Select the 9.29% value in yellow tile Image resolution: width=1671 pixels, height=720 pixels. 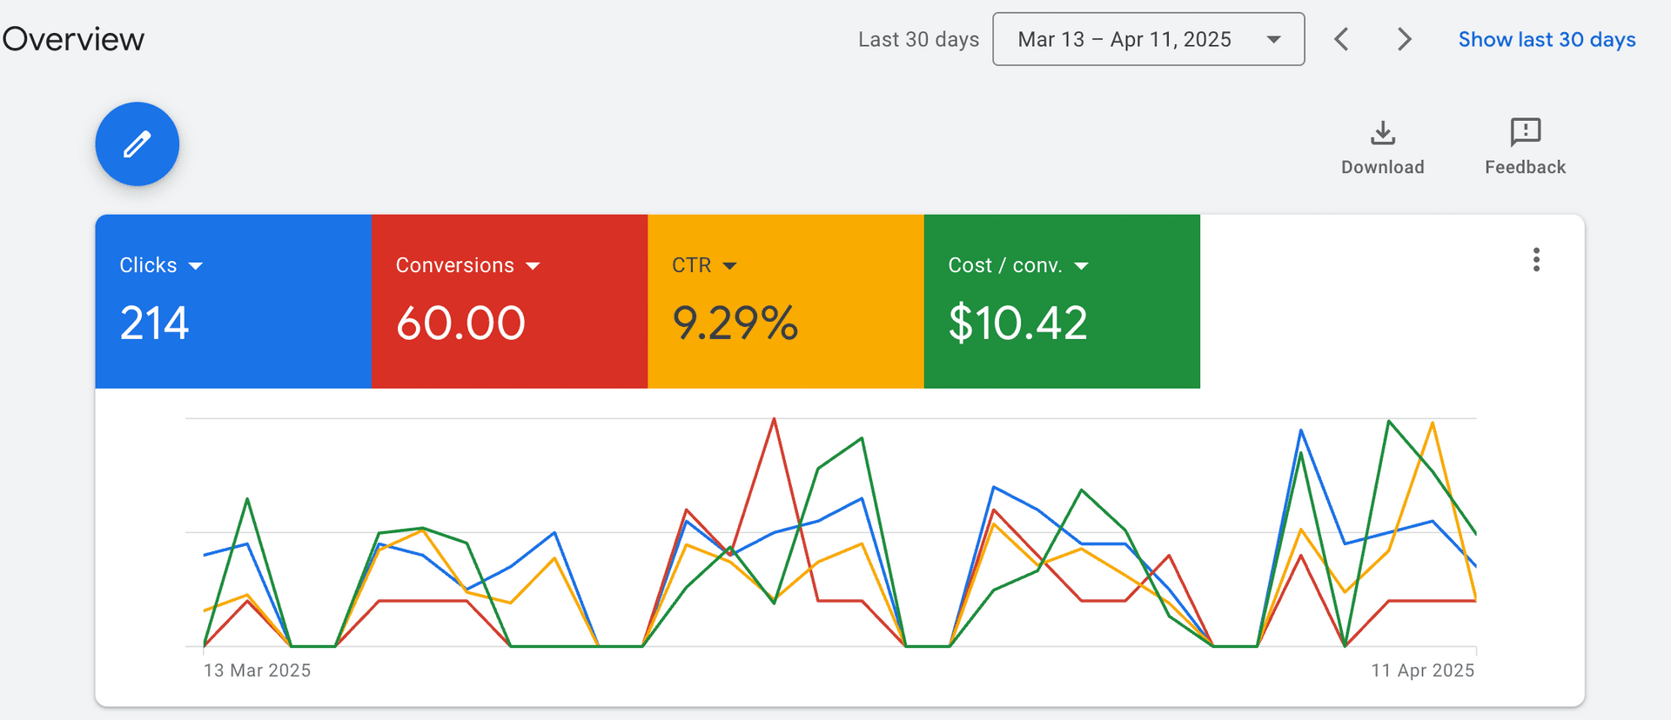735,323
